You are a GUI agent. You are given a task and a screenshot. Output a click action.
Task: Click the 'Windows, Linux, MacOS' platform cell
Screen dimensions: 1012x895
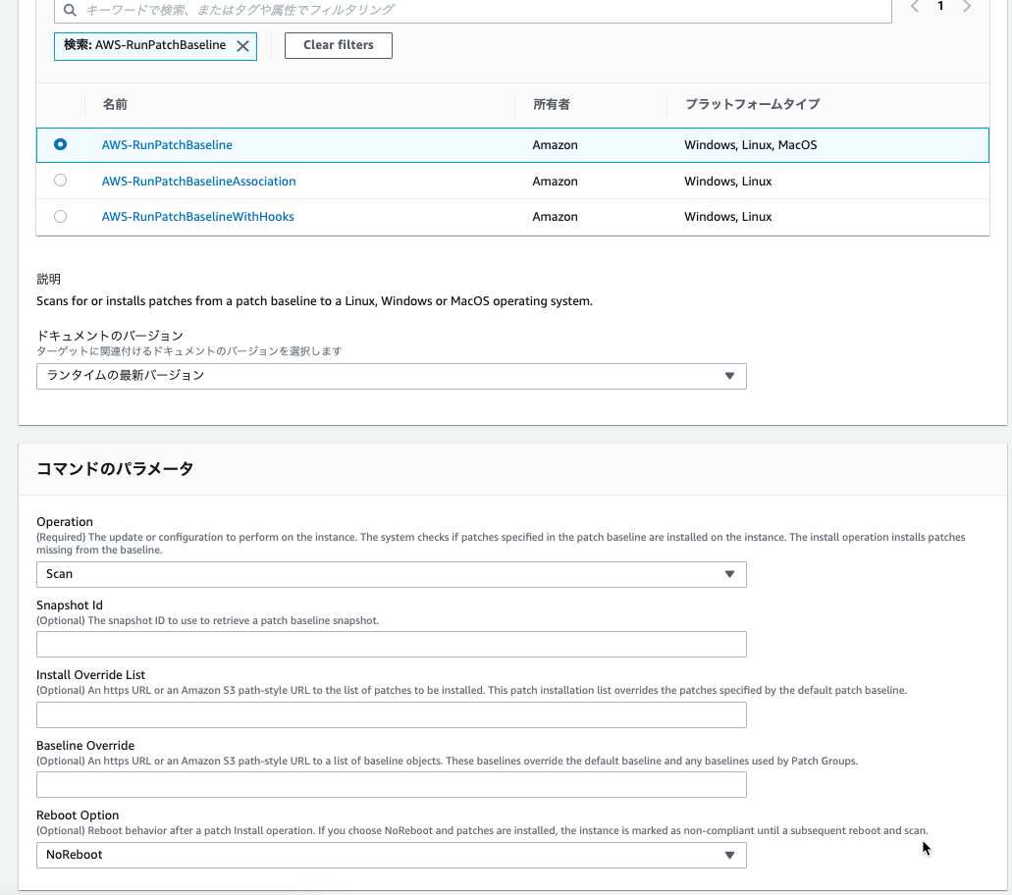tap(751, 145)
